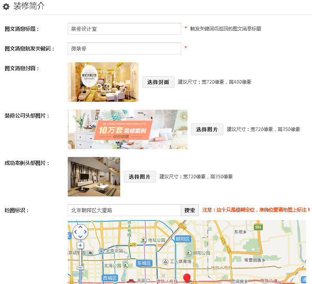312x284 pixels.
Task: Focus the 图文消息标题 input field
Action: click(x=124, y=29)
